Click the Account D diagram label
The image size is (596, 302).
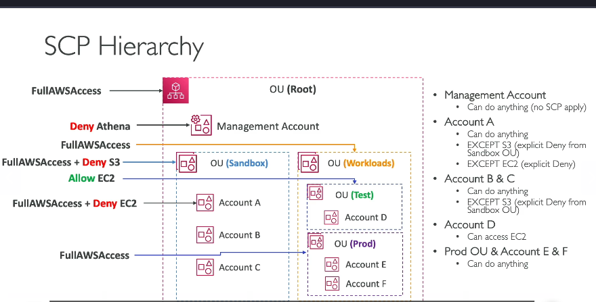tap(366, 218)
